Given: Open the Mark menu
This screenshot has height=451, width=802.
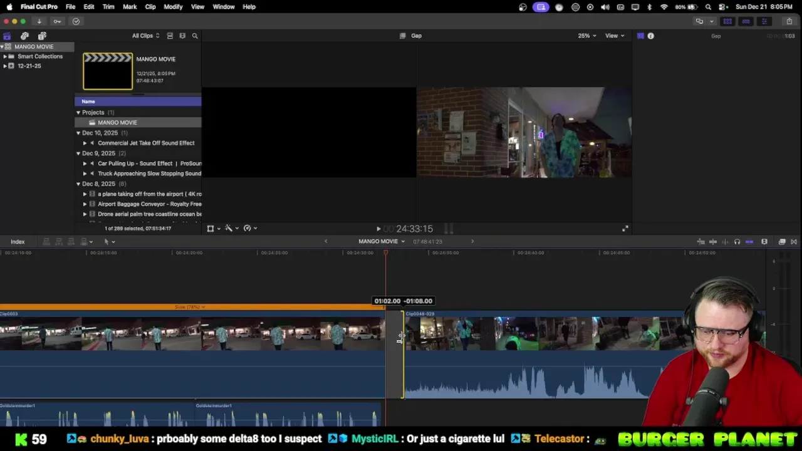Looking at the screenshot, I should [x=130, y=7].
